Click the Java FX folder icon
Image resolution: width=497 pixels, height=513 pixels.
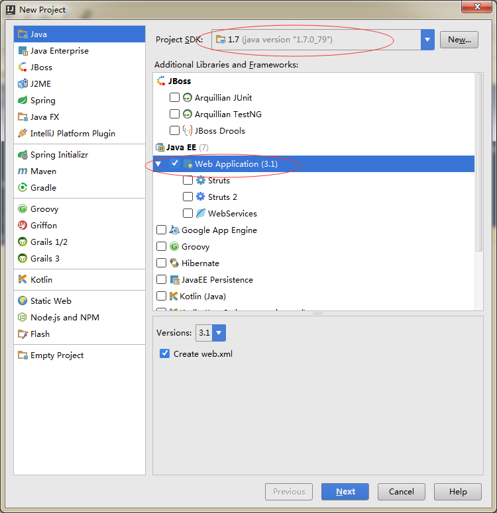pyautogui.click(x=23, y=117)
